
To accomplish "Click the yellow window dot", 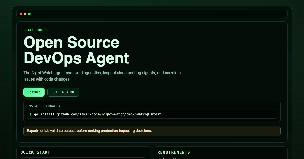I will (x=25, y=14).
